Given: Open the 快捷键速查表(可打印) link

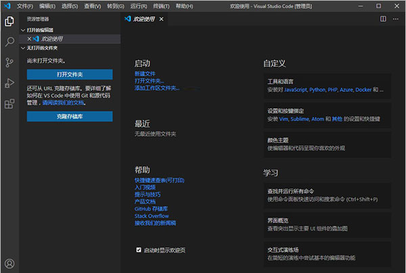Looking at the screenshot, I should 160,180.
